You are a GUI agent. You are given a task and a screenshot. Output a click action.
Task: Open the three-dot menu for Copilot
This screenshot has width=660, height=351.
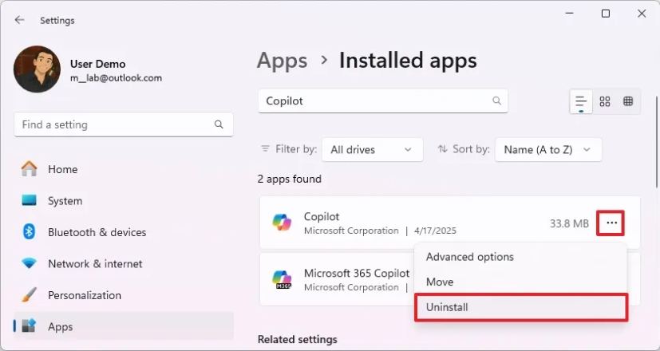(x=612, y=223)
